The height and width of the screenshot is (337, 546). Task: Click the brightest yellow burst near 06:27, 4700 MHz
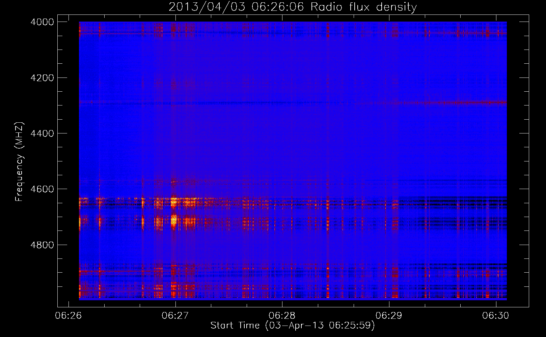pyautogui.click(x=174, y=221)
